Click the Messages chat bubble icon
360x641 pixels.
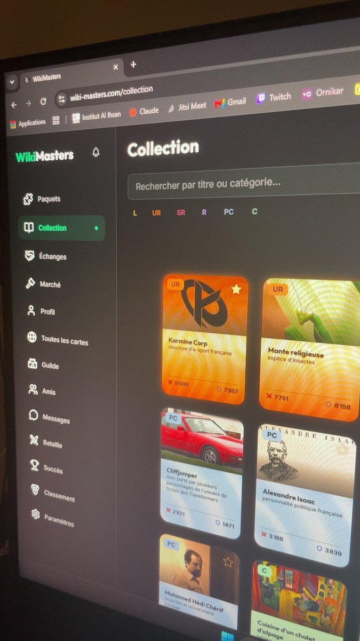click(x=34, y=416)
